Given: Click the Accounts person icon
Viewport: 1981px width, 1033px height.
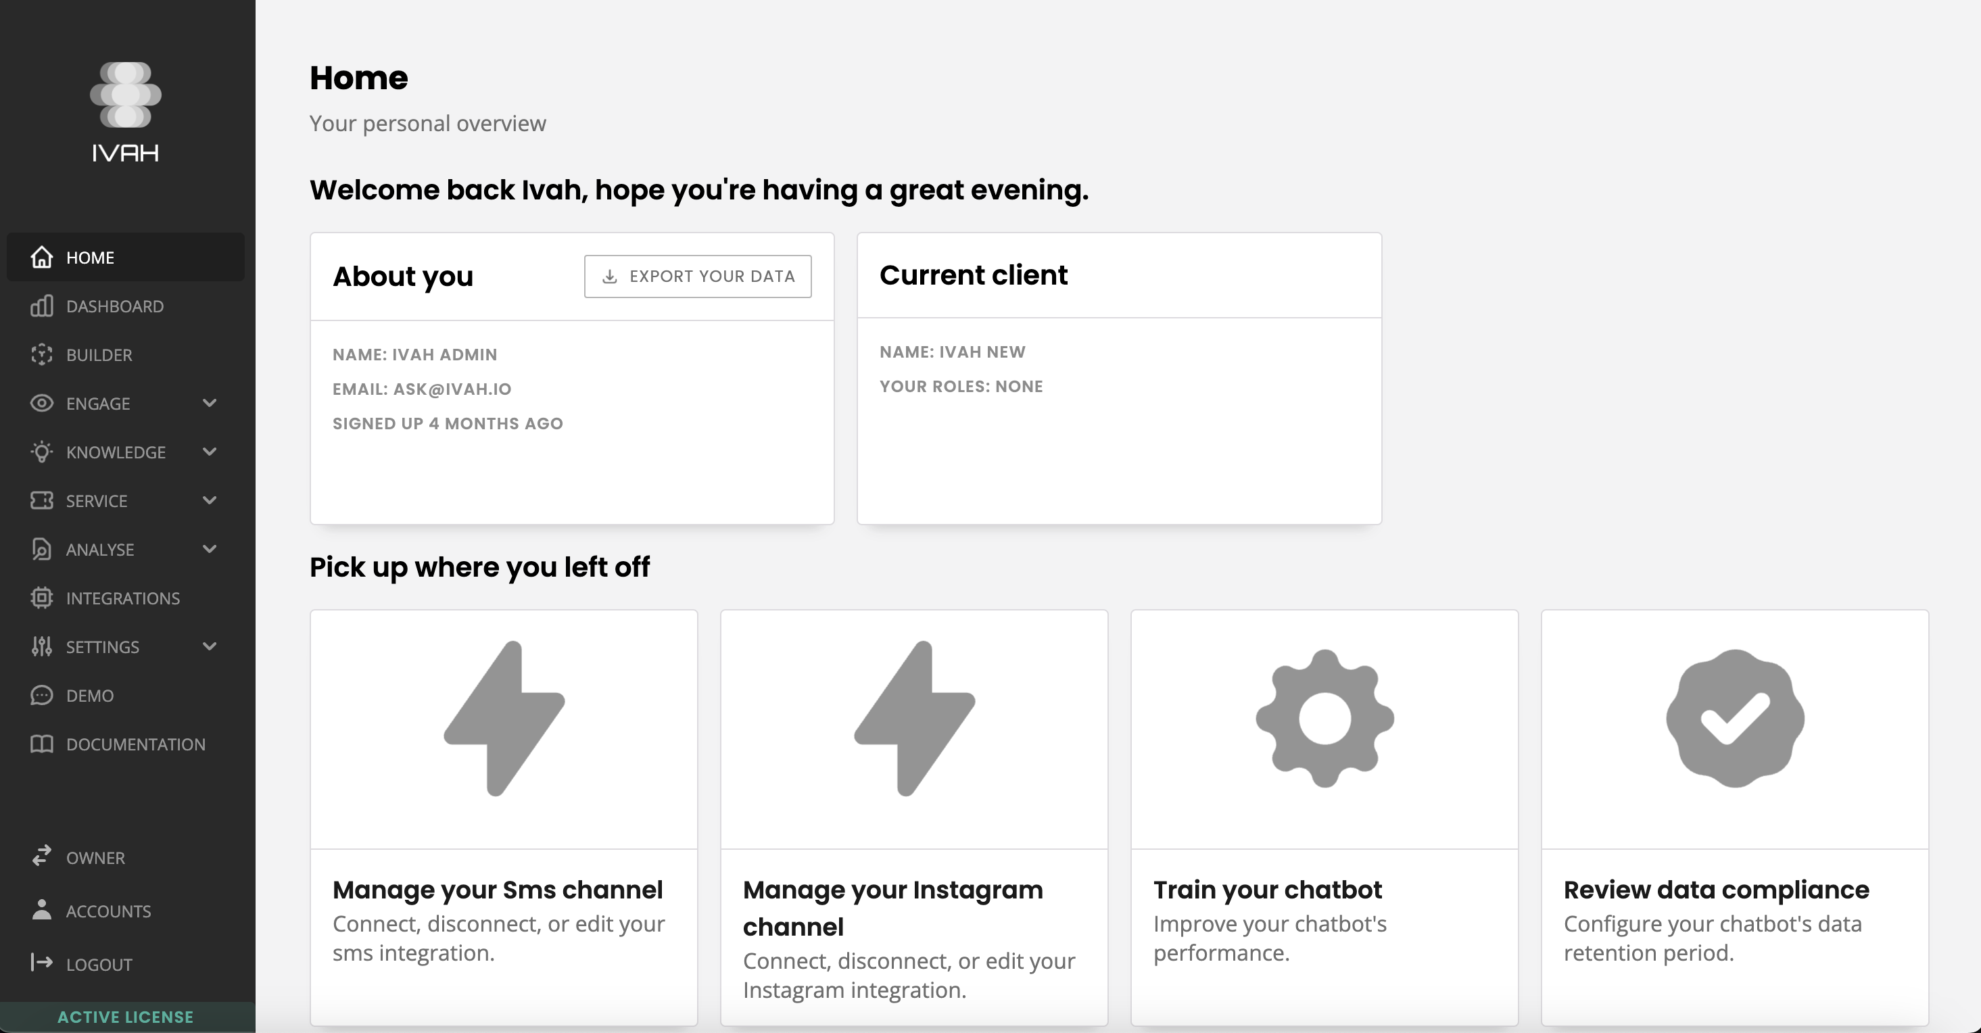Looking at the screenshot, I should pyautogui.click(x=41, y=910).
